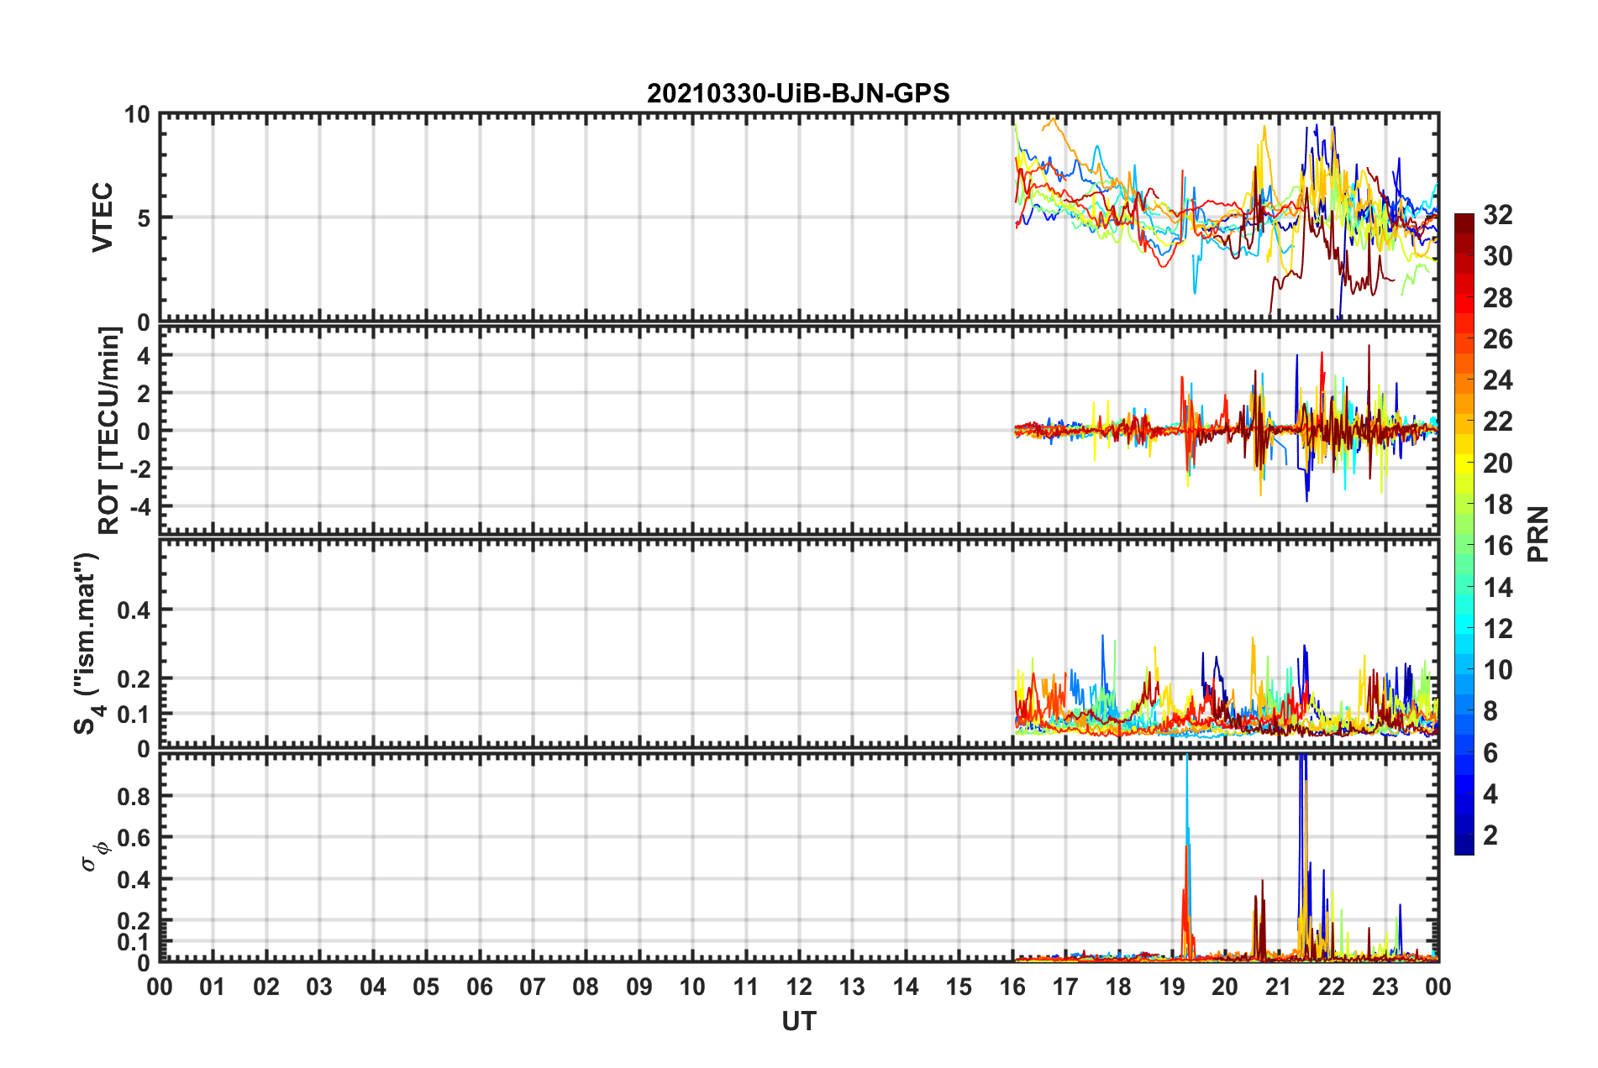Click x-axis tick label 16
This screenshot has width=1598, height=1068.
pos(1012,987)
